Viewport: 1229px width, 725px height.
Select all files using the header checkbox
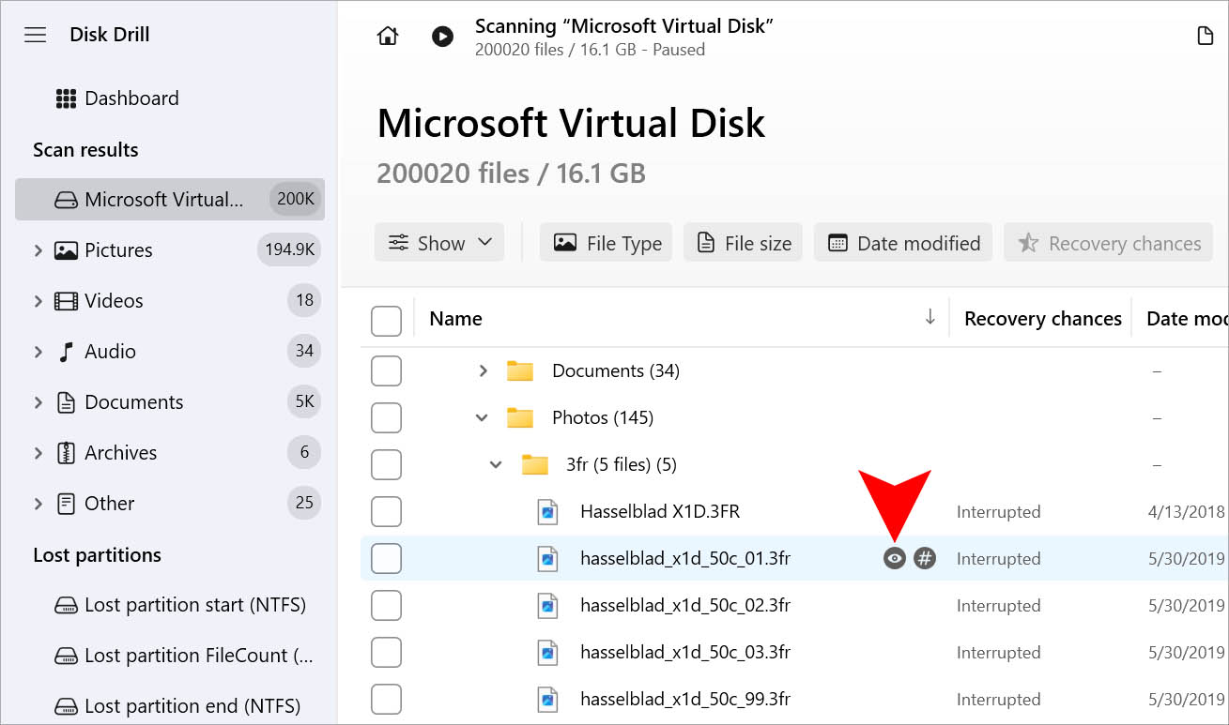pos(386,320)
